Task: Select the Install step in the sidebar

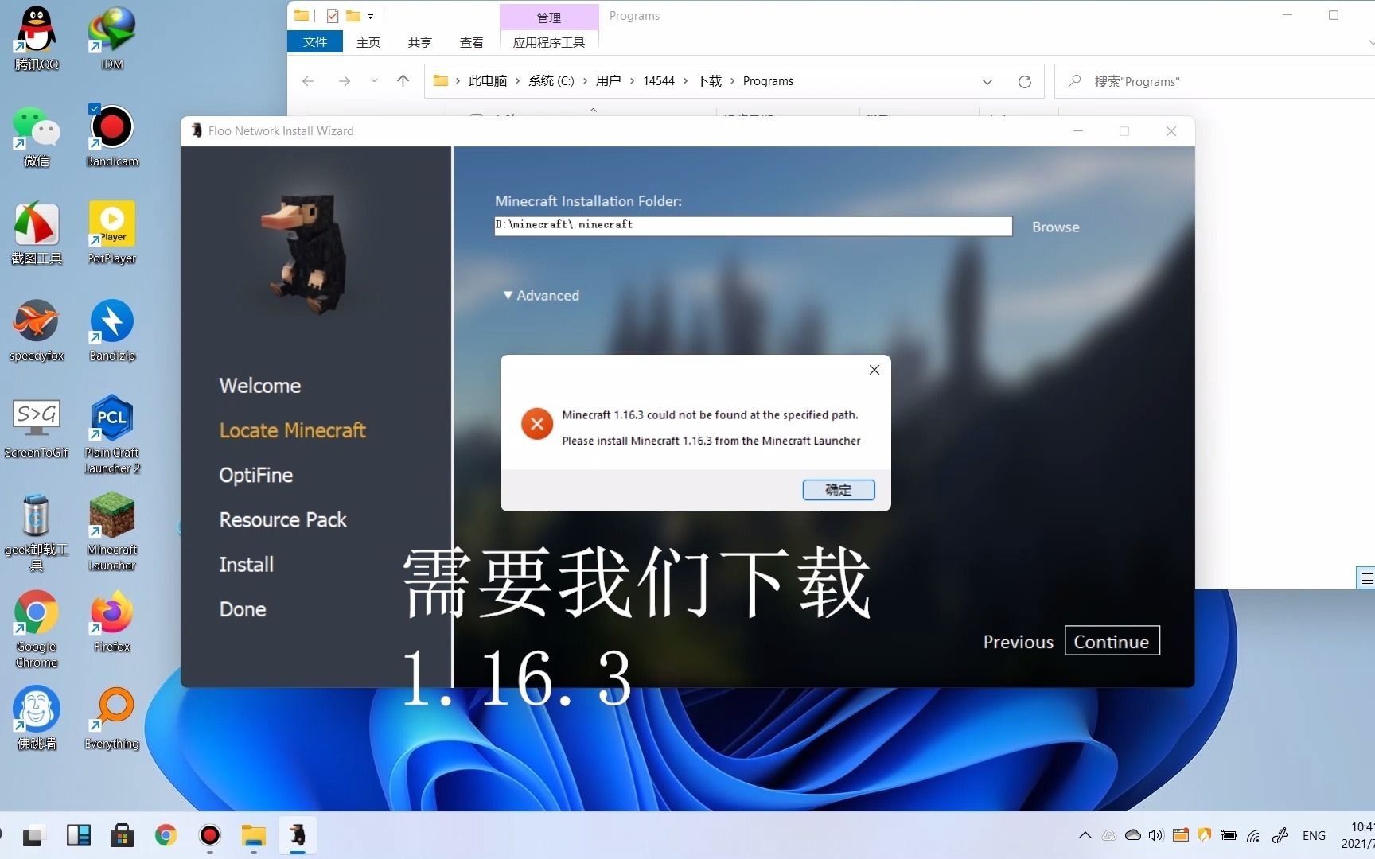Action: 246,565
